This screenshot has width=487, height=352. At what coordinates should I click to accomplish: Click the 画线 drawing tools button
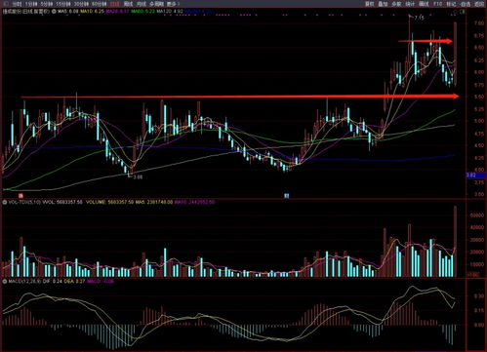click(x=424, y=4)
